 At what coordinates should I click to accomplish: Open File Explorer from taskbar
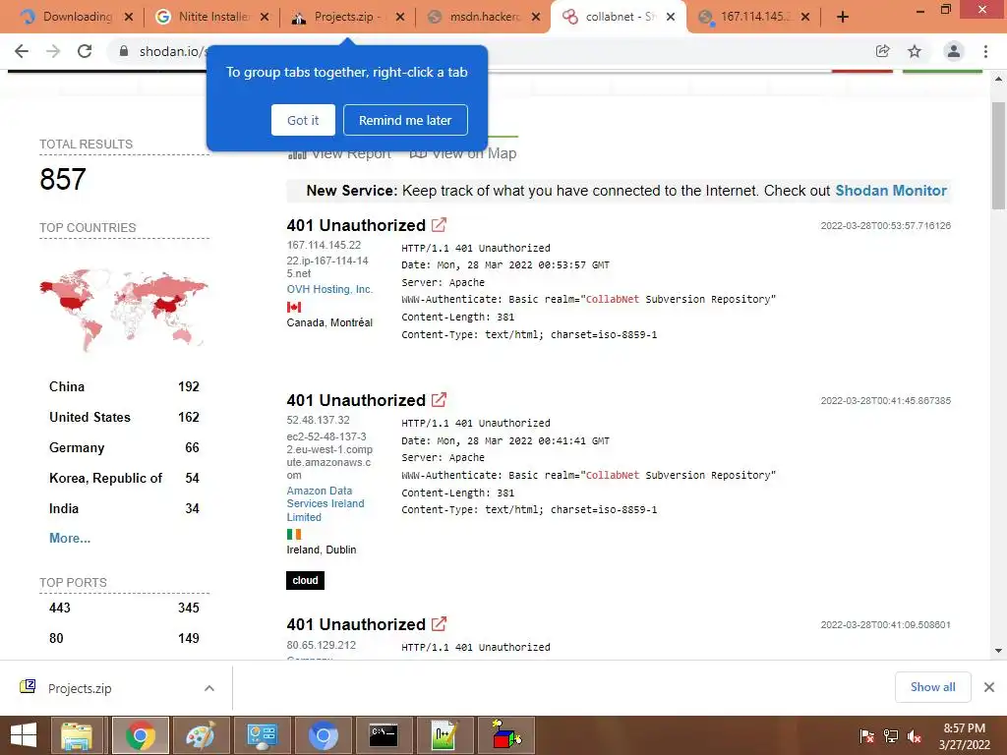(x=77, y=735)
